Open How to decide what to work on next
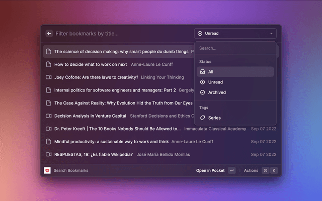The width and height of the screenshot is (322, 201). (x=91, y=64)
